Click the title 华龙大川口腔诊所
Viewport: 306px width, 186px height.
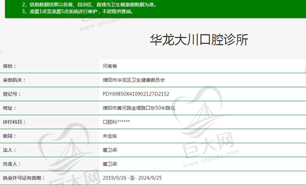click(x=199, y=40)
